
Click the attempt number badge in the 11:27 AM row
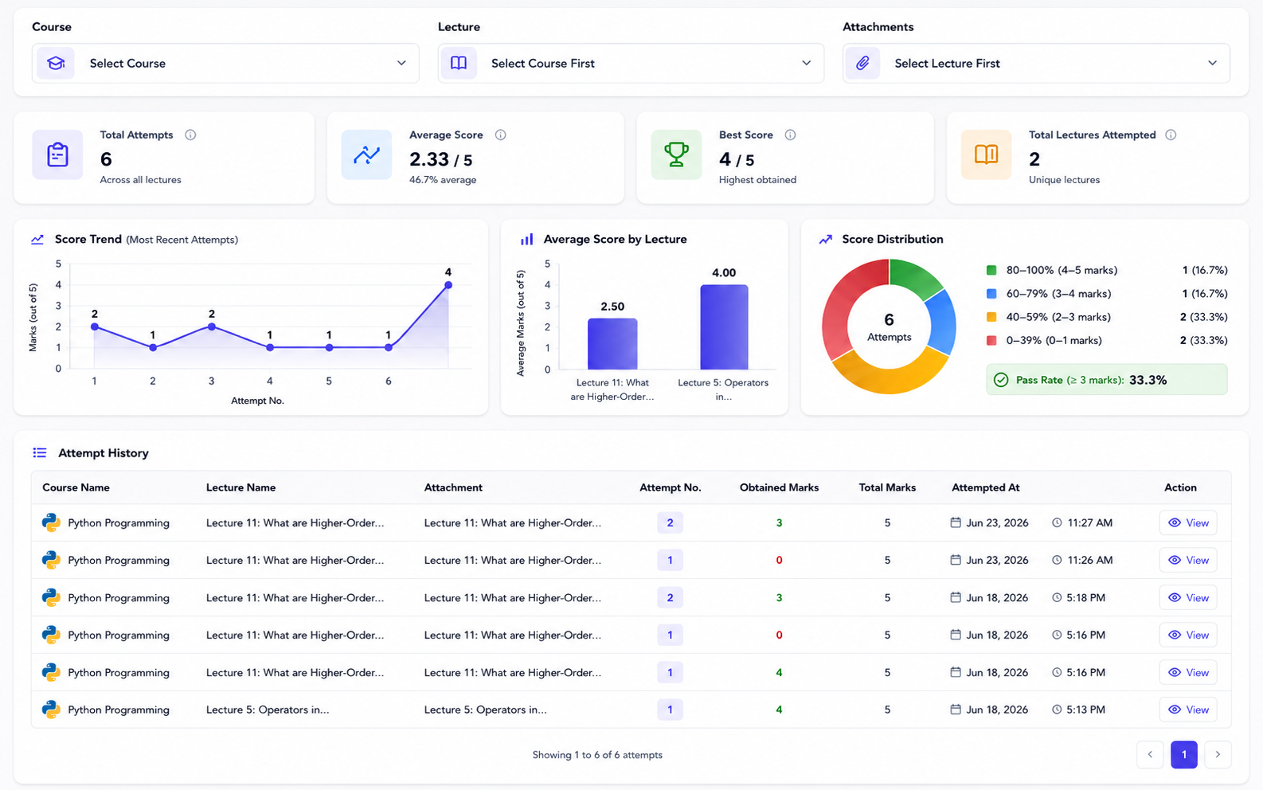coord(670,522)
